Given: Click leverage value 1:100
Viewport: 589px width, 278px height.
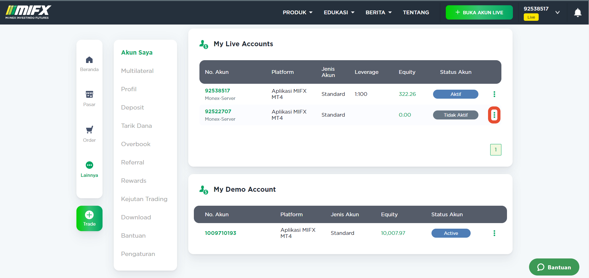Looking at the screenshot, I should [x=361, y=94].
